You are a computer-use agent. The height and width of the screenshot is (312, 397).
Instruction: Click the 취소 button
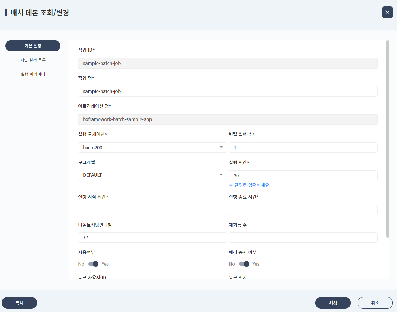(375, 303)
